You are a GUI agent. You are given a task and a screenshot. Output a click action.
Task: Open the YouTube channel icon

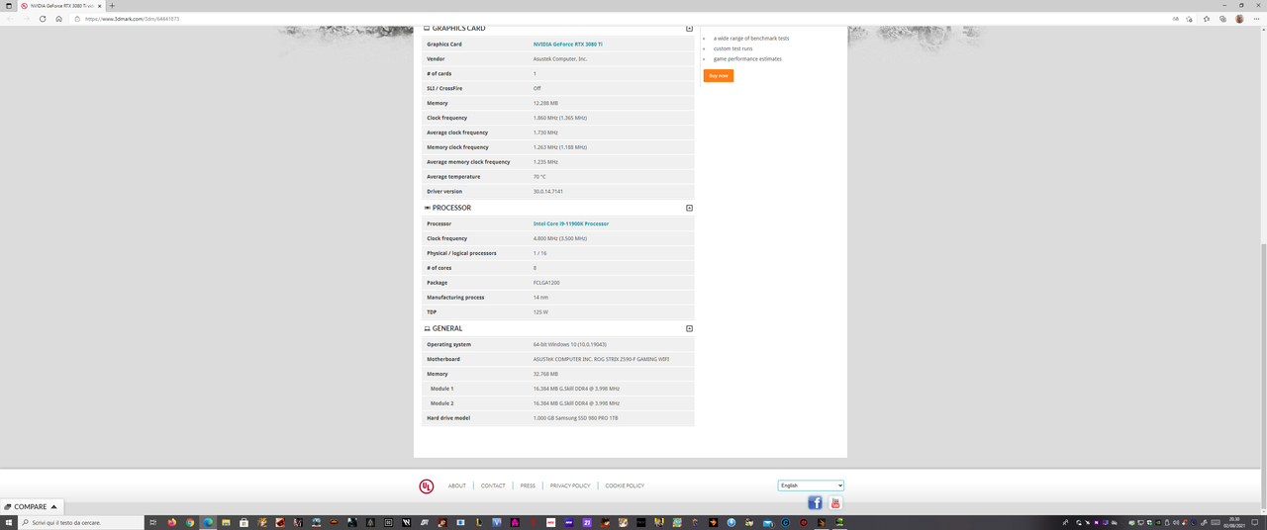tap(835, 503)
